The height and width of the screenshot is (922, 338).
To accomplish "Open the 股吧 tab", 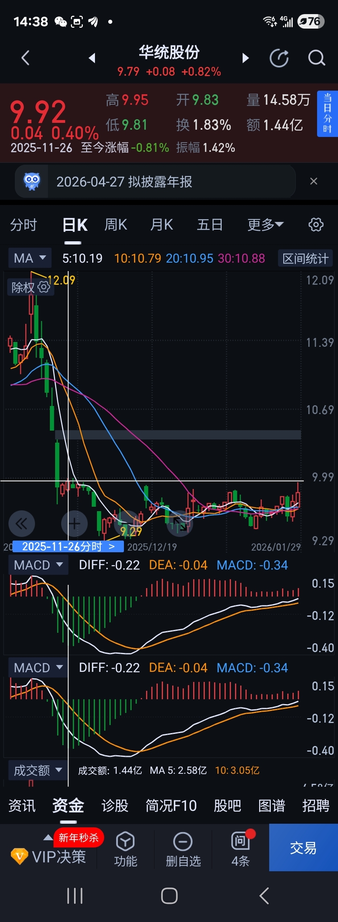I will click(227, 805).
